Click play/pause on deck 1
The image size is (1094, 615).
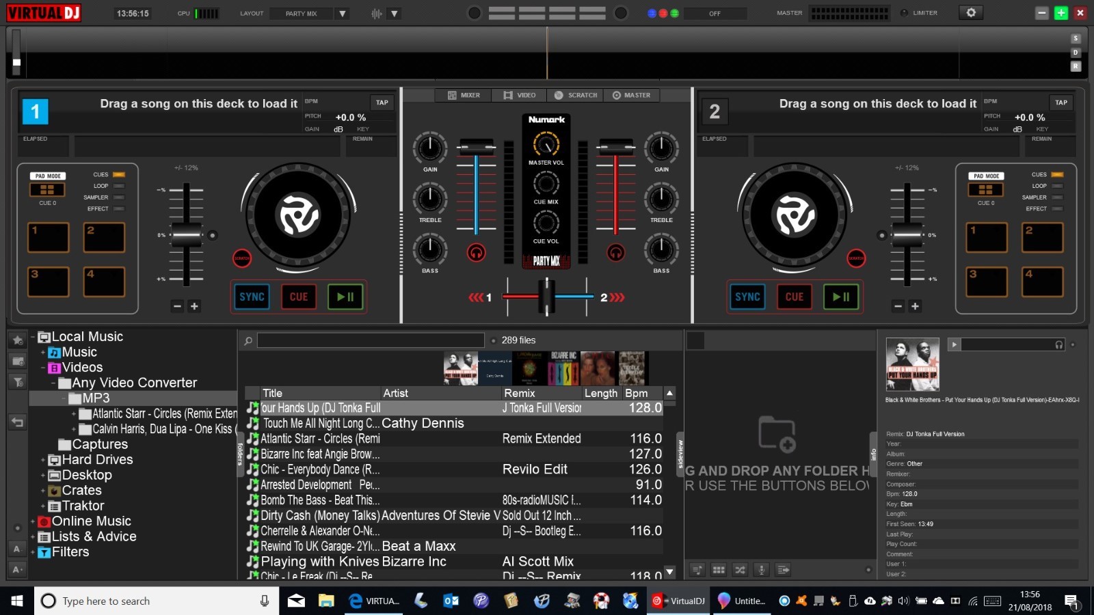coord(345,297)
